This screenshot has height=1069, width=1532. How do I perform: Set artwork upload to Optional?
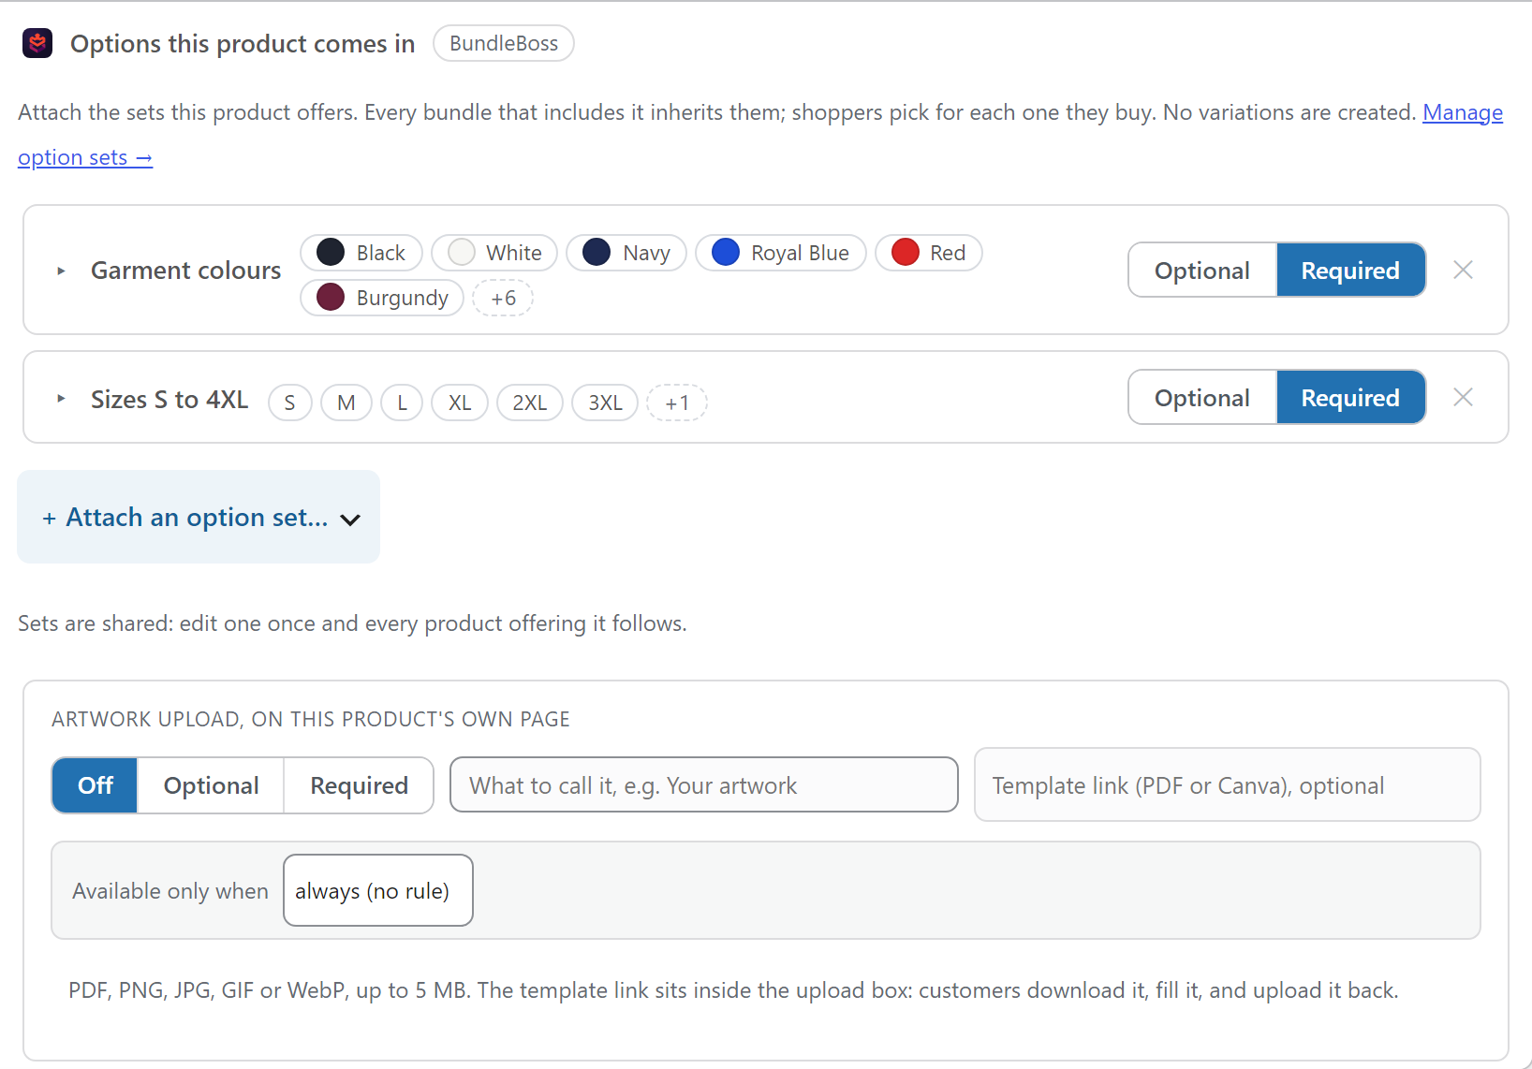211,785
